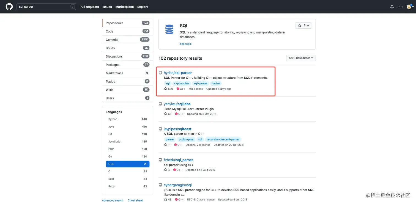Show Issues search results in sidebar
This screenshot has width=416, height=204.
(128, 48)
